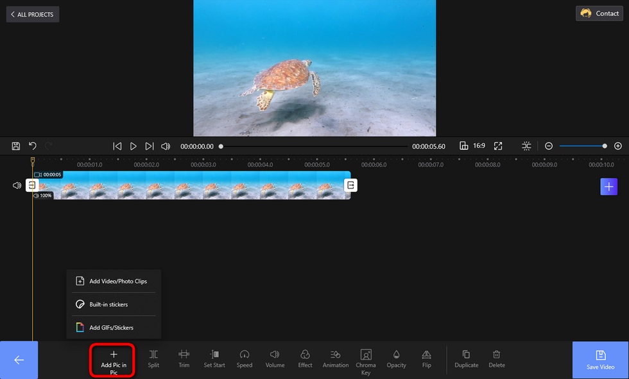Enter fullscreen preview mode
This screenshot has height=379, width=629.
(x=498, y=146)
